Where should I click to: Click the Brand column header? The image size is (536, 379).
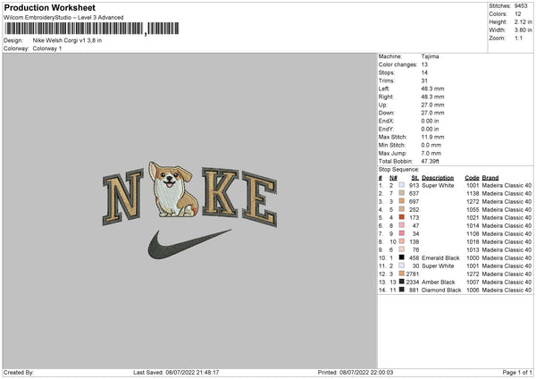pos(490,178)
